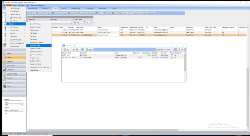Select Report Designer in the Setup menu
Viewport: 250px width, 136px height.
click(x=16, y=40)
